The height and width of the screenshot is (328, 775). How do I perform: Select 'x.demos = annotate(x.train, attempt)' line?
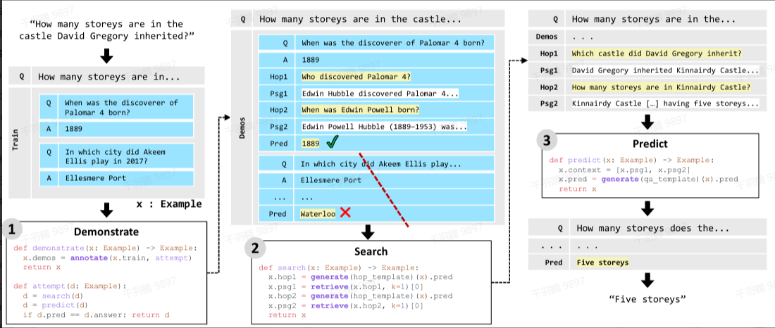[x=107, y=258]
